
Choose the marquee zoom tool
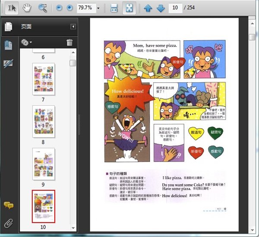point(42,8)
